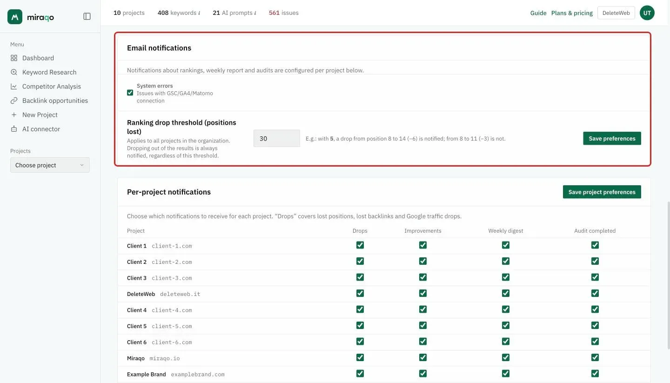Toggle Weekly digest checkbox for DeleteWeb
The width and height of the screenshot is (670, 383).
tap(506, 293)
